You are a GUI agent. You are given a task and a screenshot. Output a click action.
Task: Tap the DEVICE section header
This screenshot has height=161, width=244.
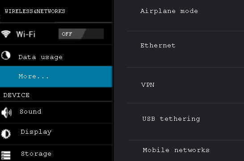point(17,95)
